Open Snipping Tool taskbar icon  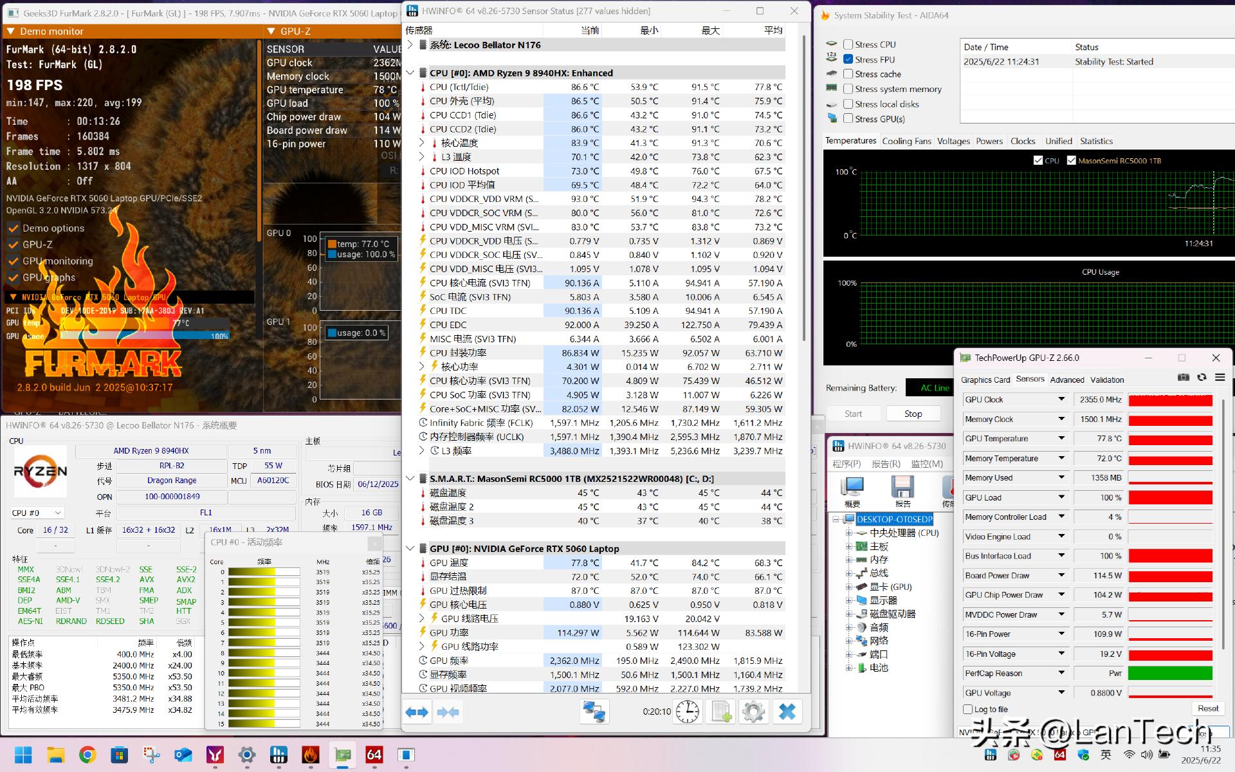(x=151, y=755)
